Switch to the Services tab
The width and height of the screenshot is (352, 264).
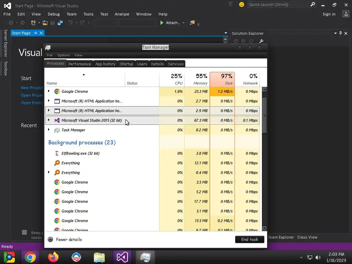176,64
